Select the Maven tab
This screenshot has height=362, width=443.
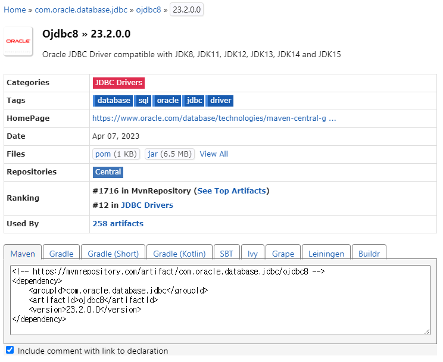23,253
